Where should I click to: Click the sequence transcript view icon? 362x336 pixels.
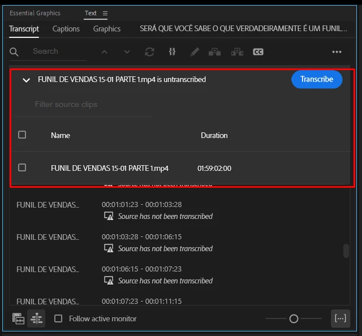[36, 318]
